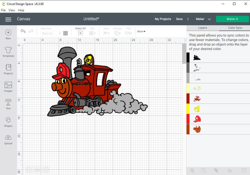Click the Align icon

pyautogui.click(x=105, y=33)
